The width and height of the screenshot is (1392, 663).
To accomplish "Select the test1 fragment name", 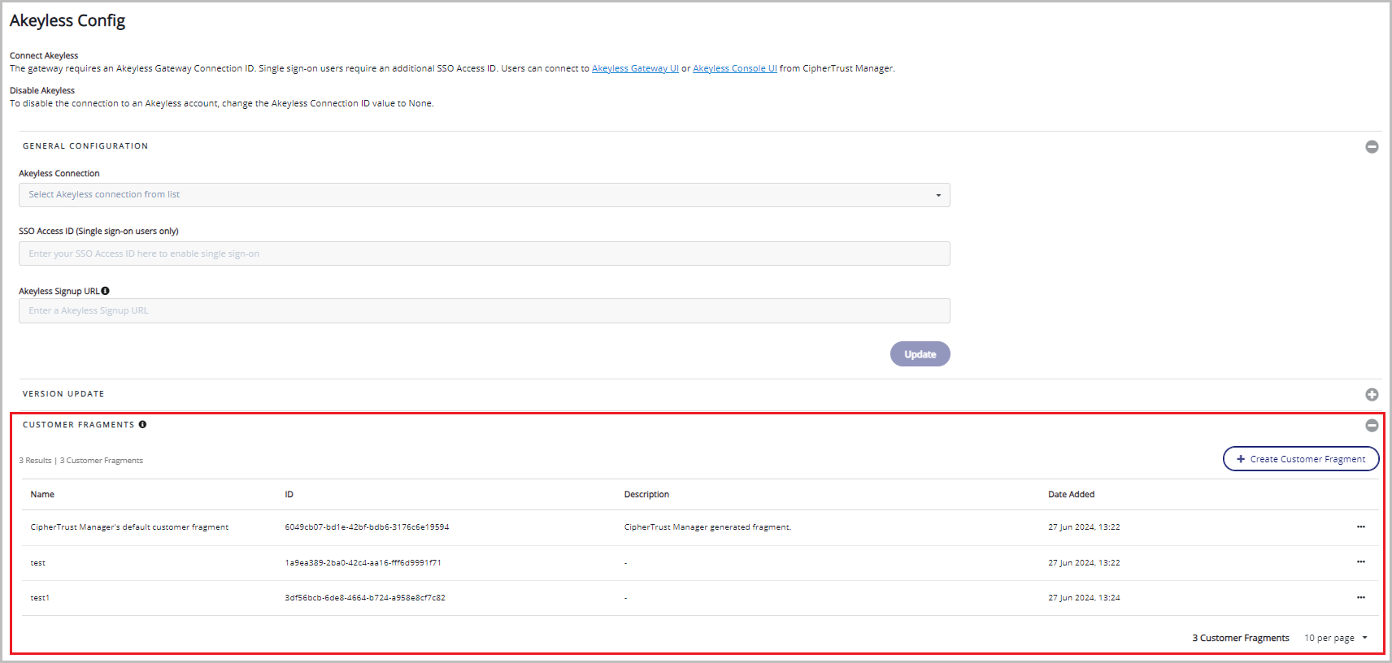I will pos(40,598).
